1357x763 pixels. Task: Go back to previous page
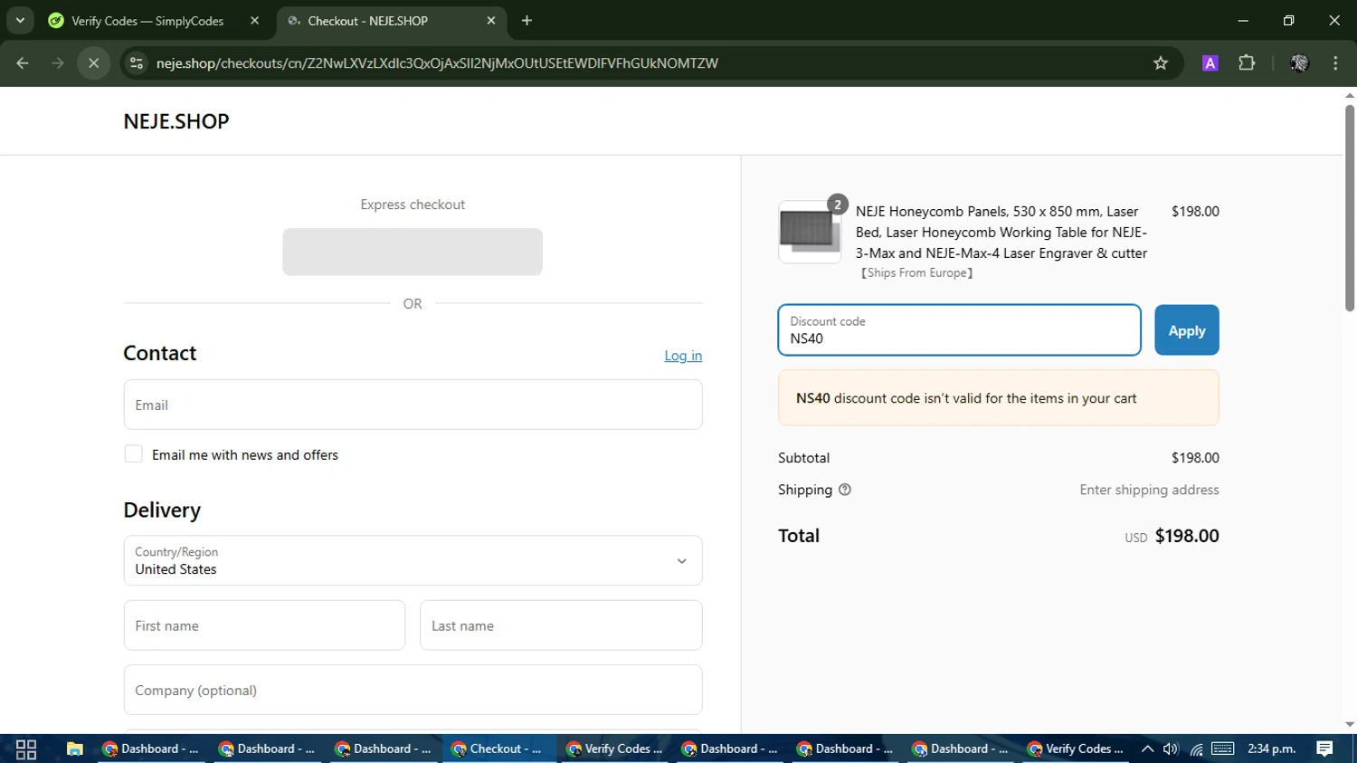pos(23,63)
